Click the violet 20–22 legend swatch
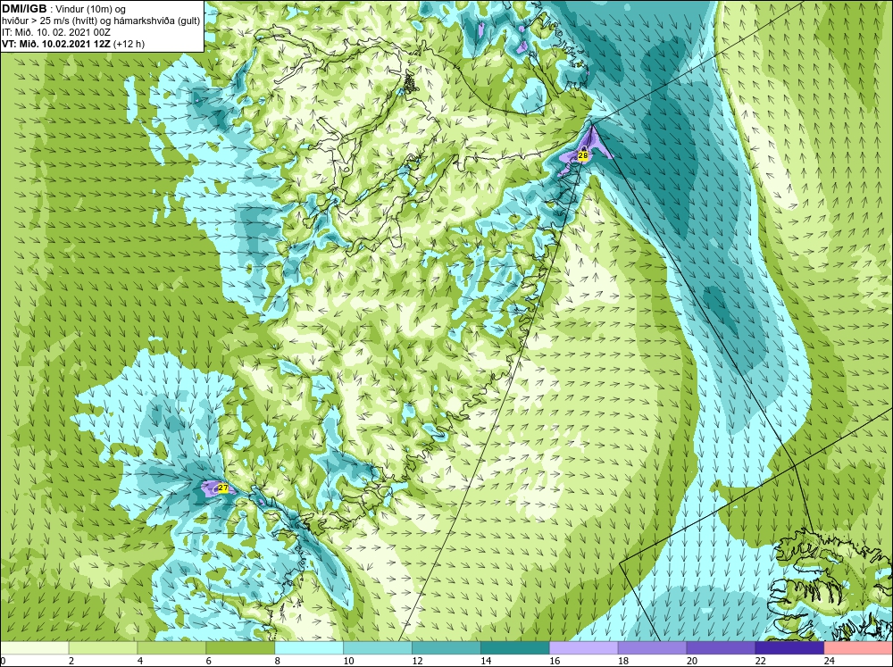 pyautogui.click(x=721, y=648)
